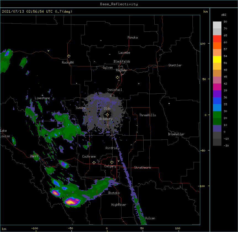Viewport: 238px width, 232px height.
Task: Click the RockyMH label
Action: 68,63
